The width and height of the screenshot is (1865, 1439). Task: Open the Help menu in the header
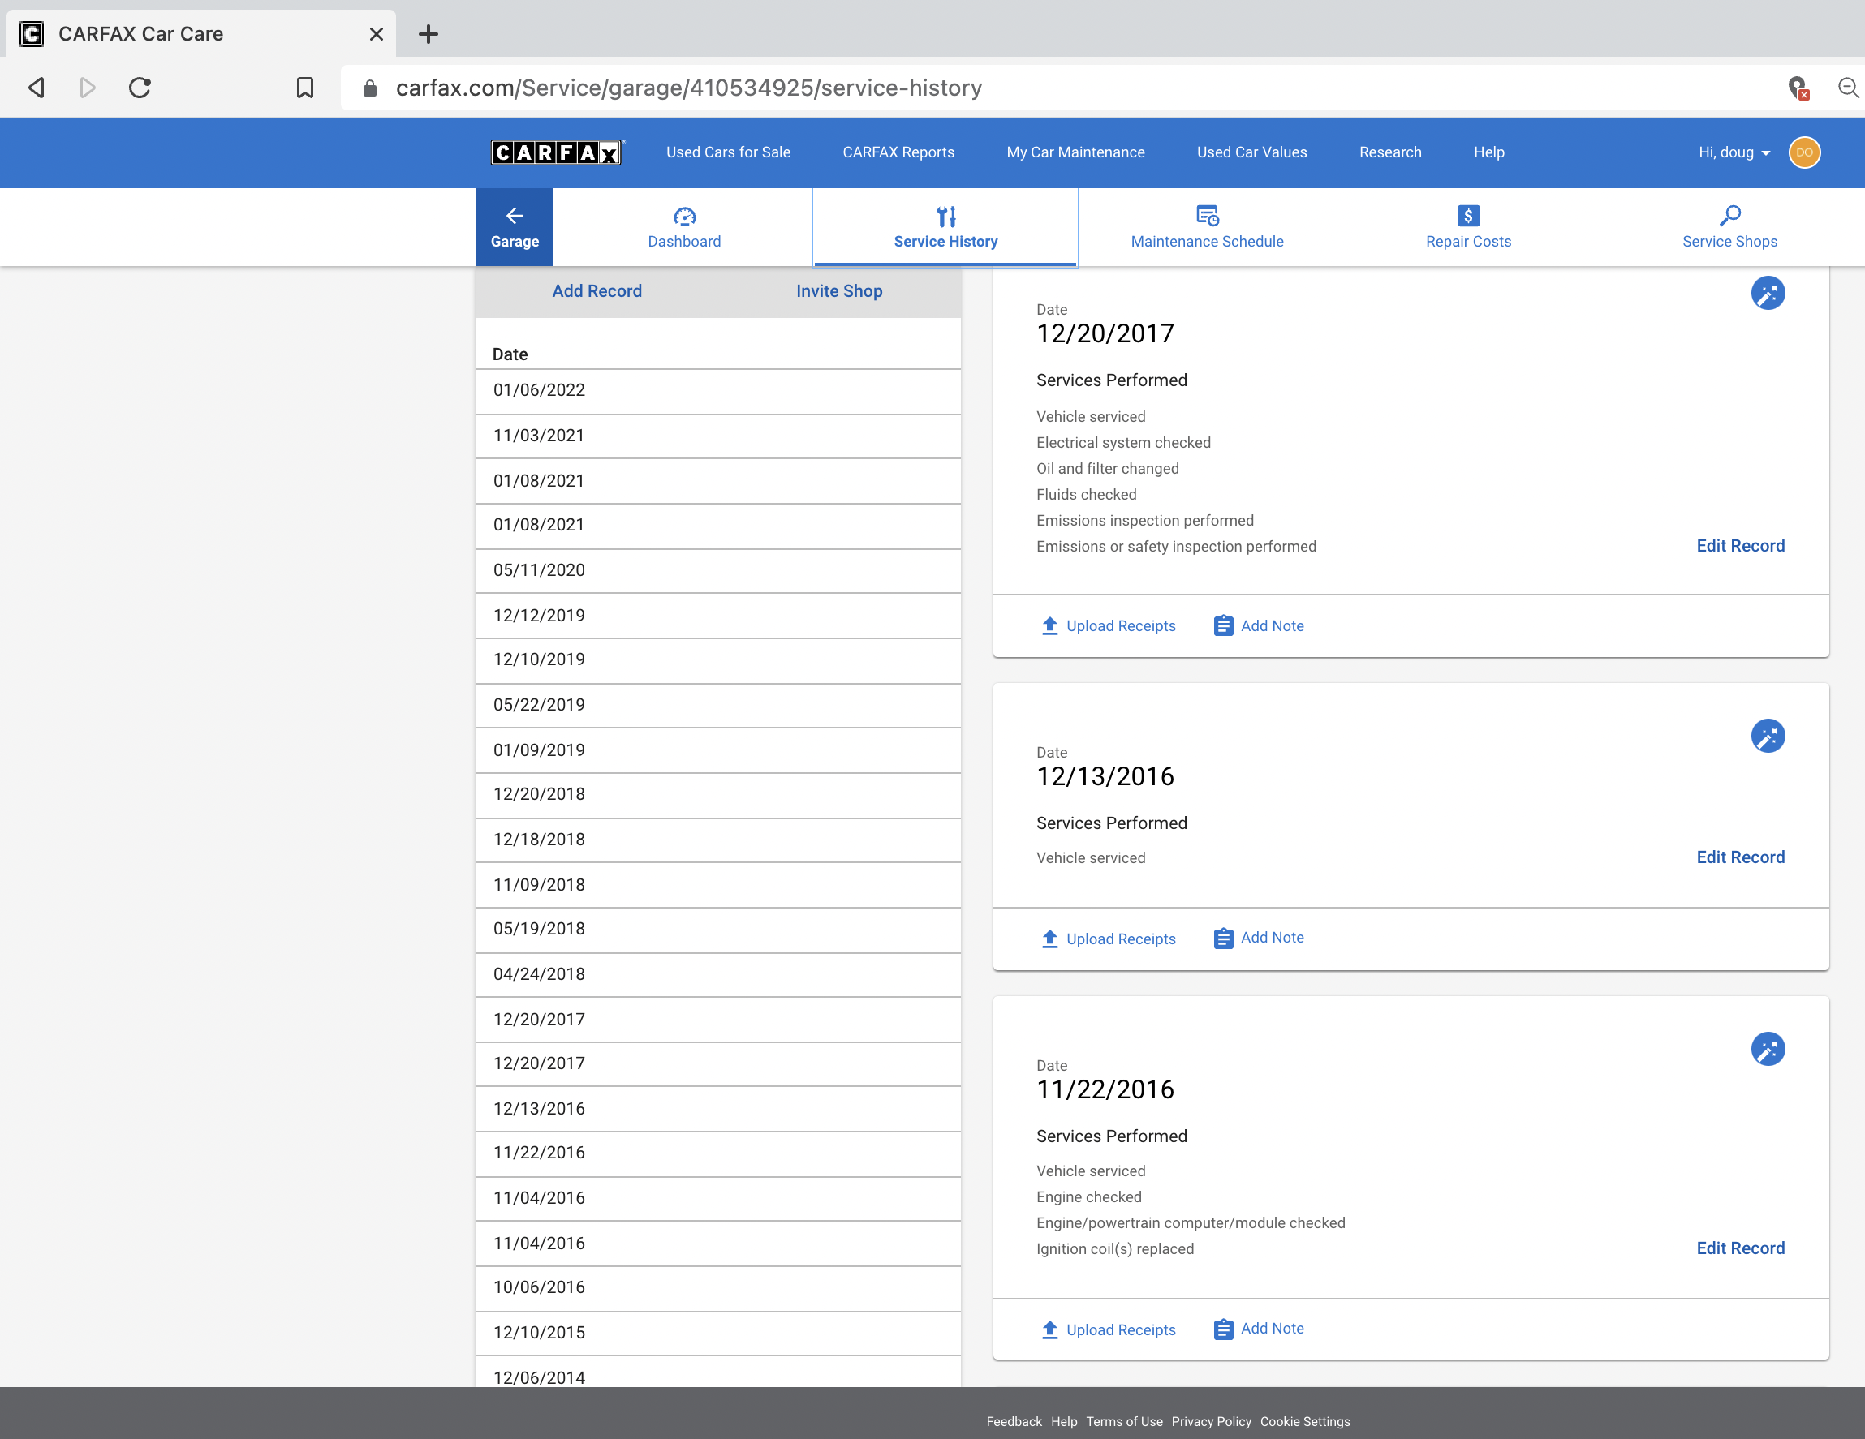(1488, 152)
